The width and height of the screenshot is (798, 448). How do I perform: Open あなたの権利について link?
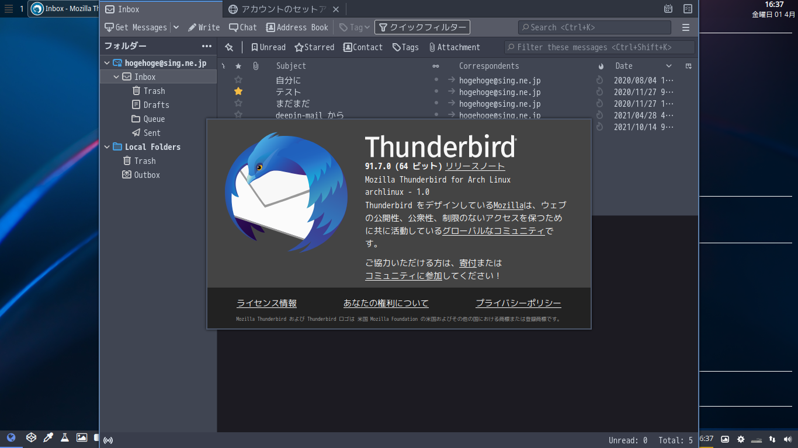tap(386, 303)
